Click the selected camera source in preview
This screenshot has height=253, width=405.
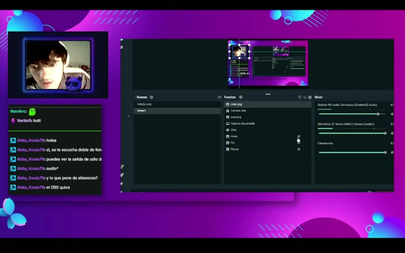(239, 51)
